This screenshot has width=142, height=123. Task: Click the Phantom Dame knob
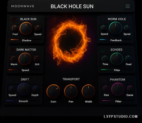(130, 89)
